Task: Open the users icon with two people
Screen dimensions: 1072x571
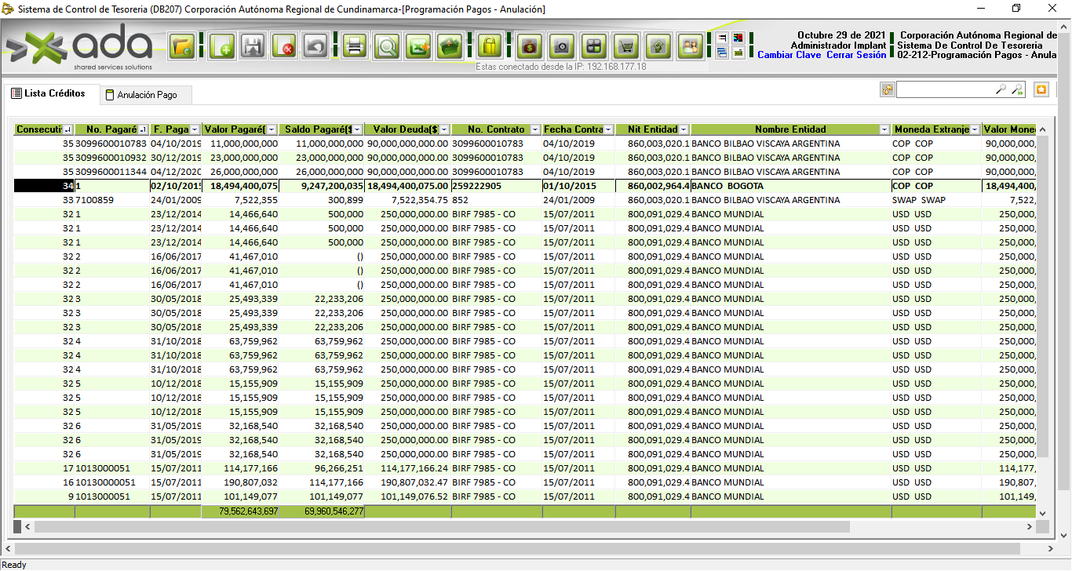Action: [x=691, y=46]
